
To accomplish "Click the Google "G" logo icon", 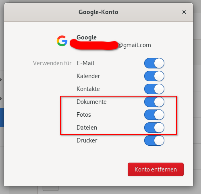I will tap(62, 41).
